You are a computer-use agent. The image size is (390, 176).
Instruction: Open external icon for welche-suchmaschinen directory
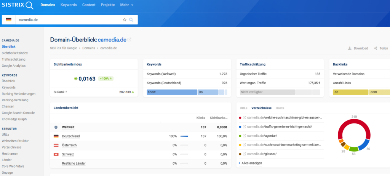point(245,117)
